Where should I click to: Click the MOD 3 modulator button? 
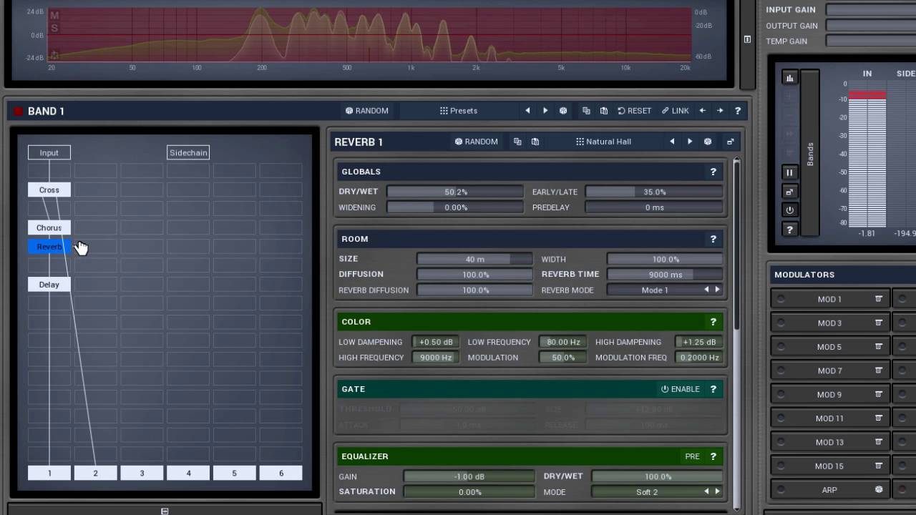[x=830, y=323]
